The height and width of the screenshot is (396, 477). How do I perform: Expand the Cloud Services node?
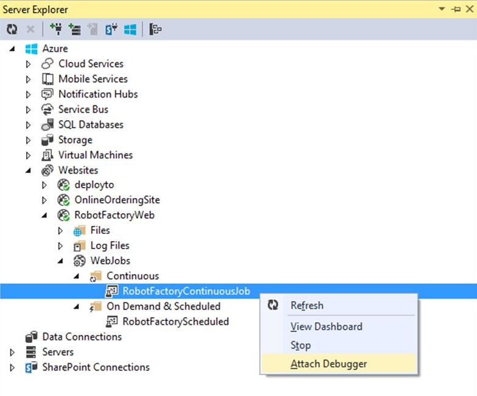coord(28,64)
